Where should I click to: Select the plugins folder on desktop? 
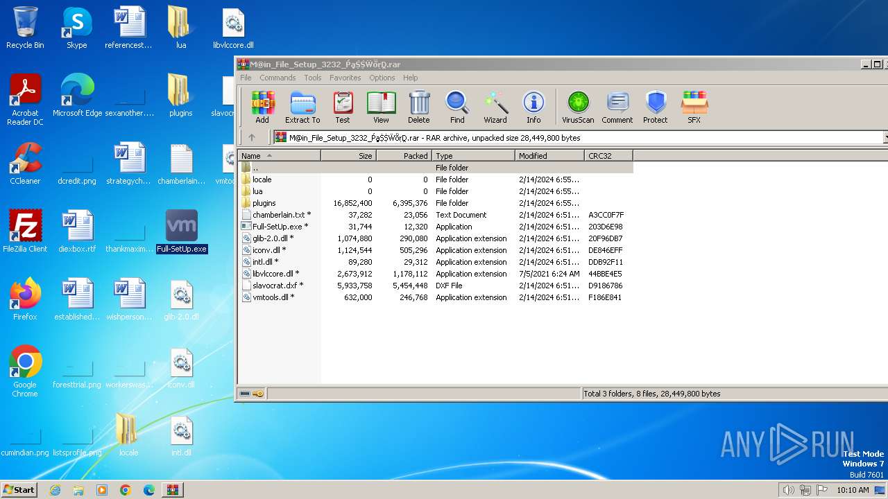(181, 96)
